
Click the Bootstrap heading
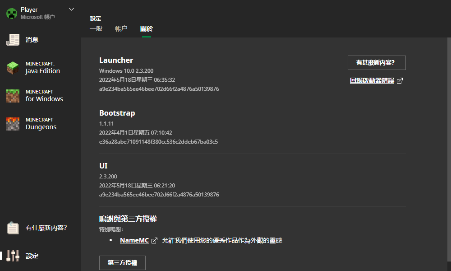(x=117, y=113)
